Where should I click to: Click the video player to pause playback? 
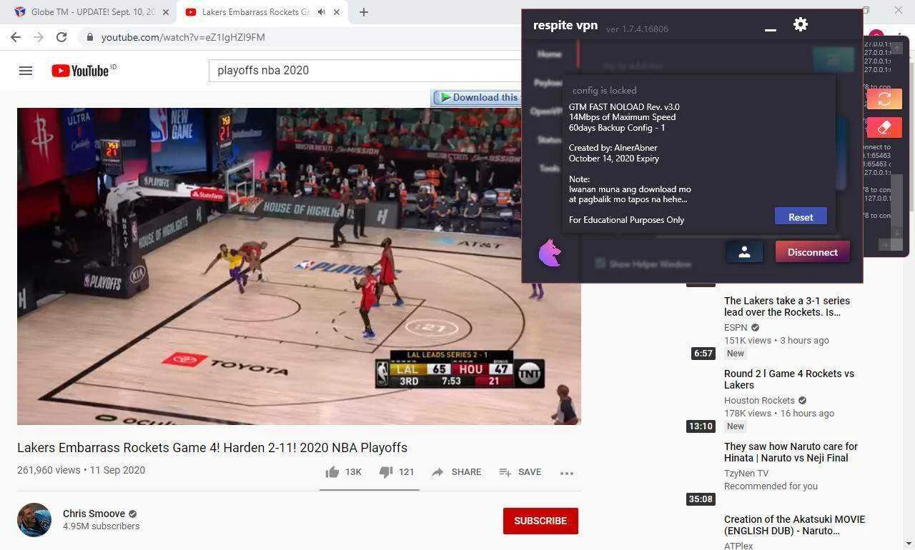[299, 266]
